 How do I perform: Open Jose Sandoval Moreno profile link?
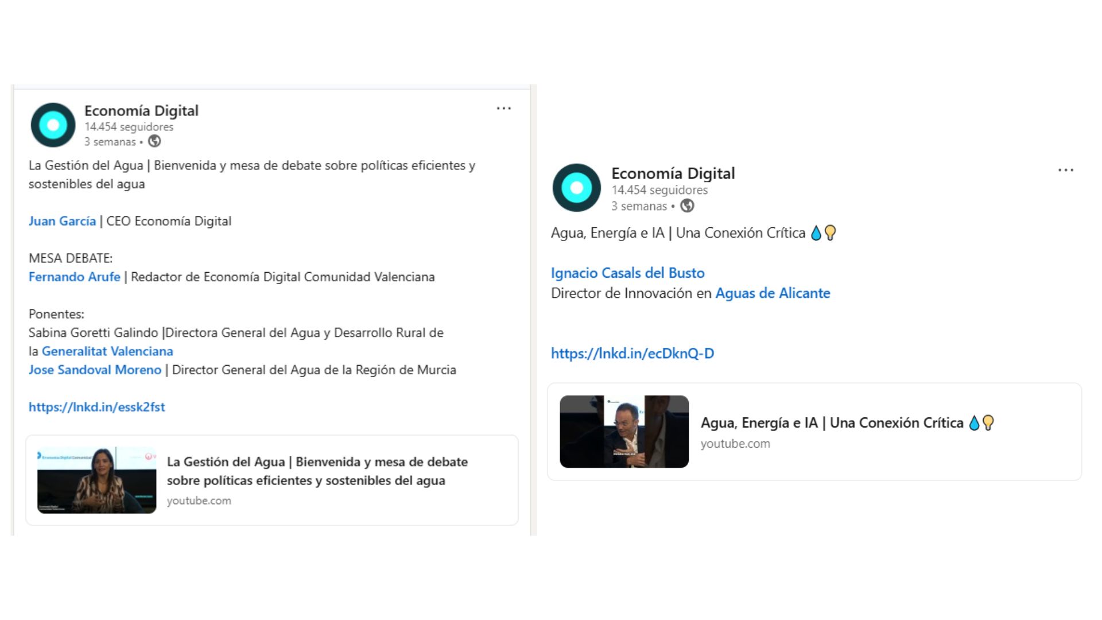click(95, 370)
